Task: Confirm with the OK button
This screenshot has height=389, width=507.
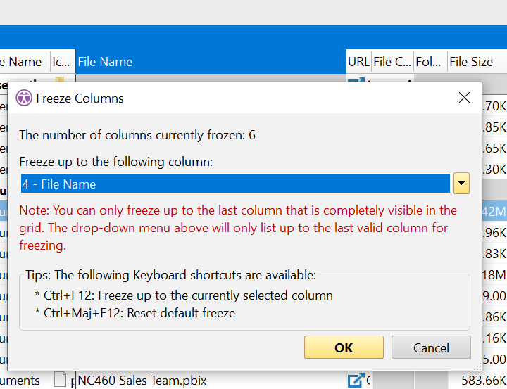Action: 344,347
